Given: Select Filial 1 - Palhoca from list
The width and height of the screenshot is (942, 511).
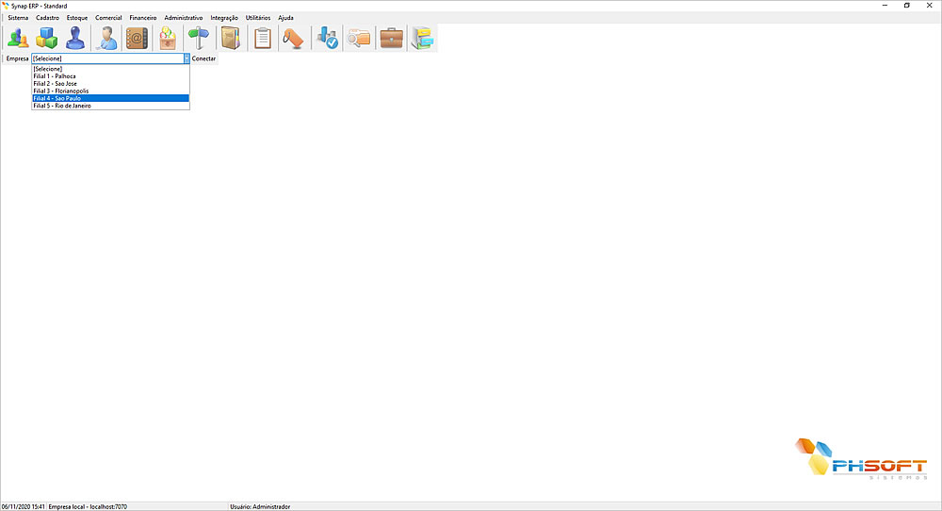Looking at the screenshot, I should point(55,76).
